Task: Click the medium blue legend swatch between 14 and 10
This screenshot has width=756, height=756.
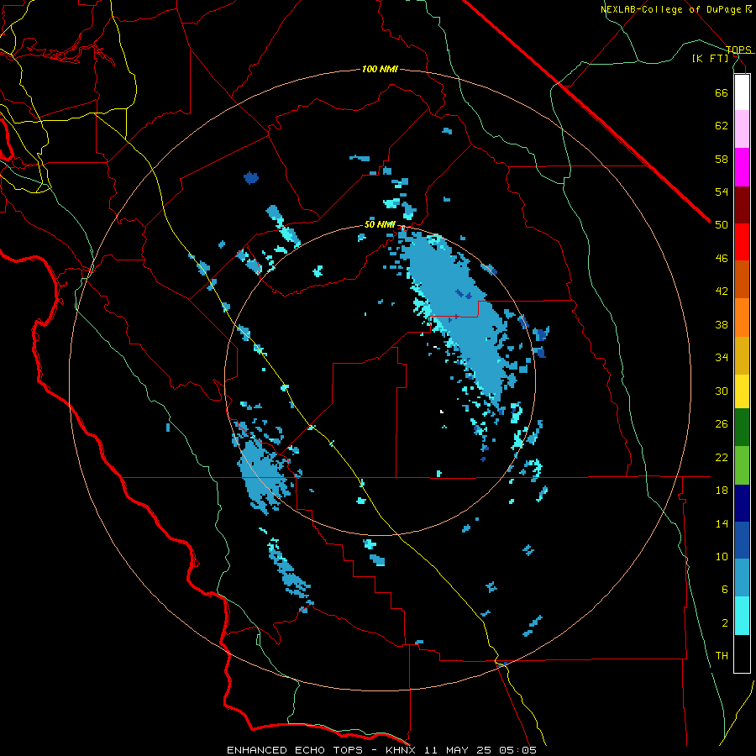Action: (x=742, y=540)
